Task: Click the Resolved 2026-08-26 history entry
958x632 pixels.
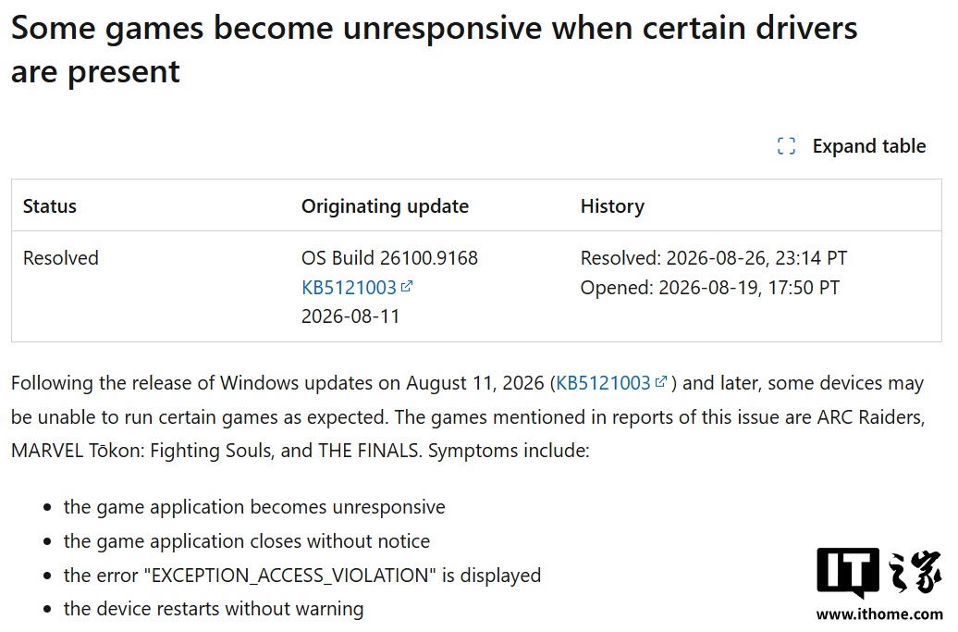Action: coord(714,258)
